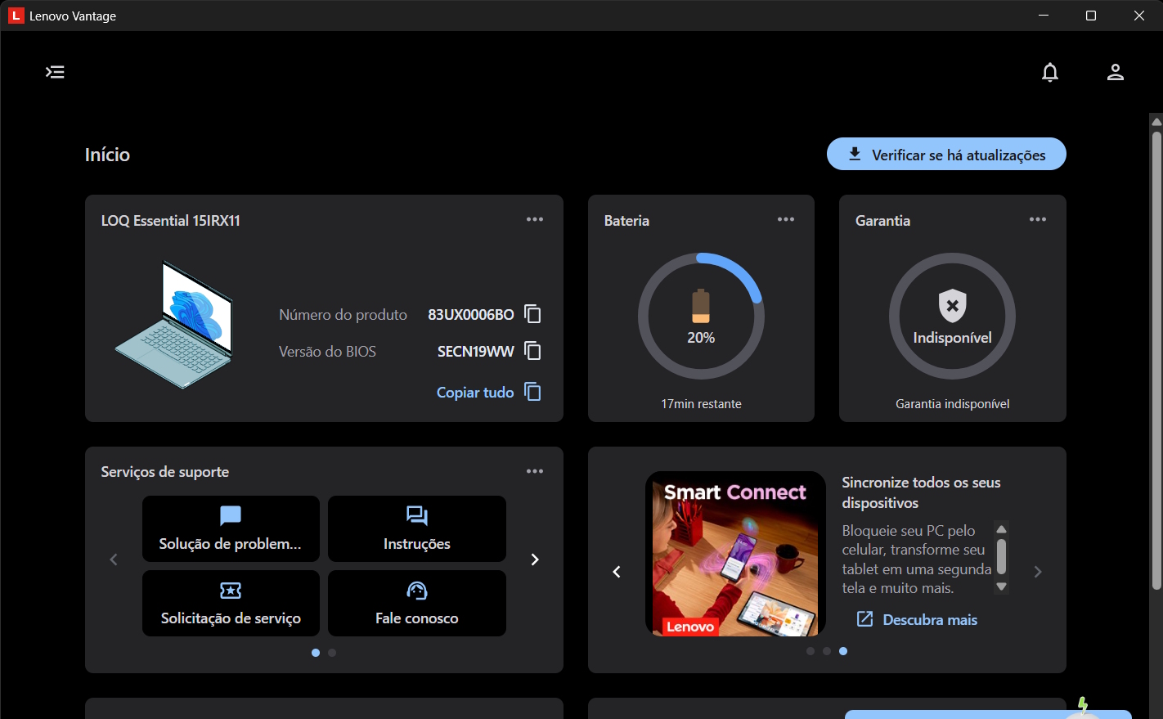Click the Garantia indisponível text
This screenshot has width=1163, height=719.
[x=952, y=404]
